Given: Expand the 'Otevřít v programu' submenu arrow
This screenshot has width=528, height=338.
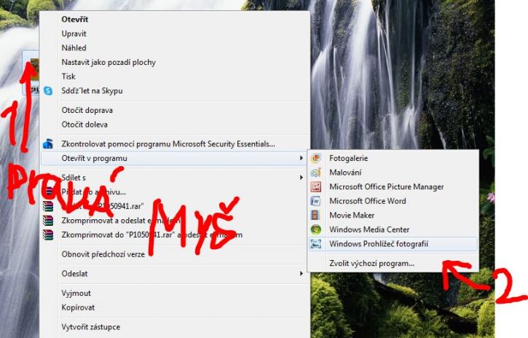Looking at the screenshot, I should point(301,158).
